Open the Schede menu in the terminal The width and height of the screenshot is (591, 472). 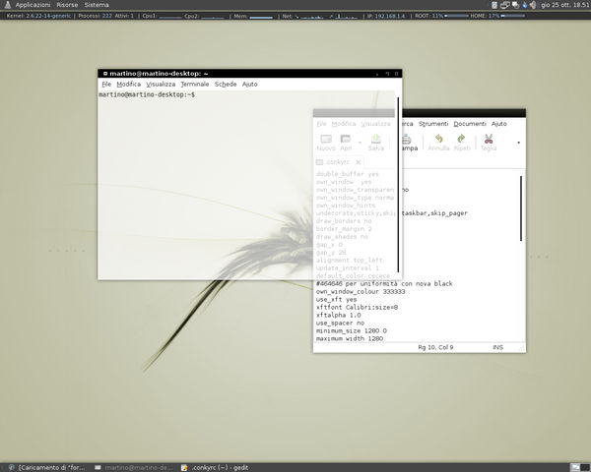pyautogui.click(x=226, y=85)
